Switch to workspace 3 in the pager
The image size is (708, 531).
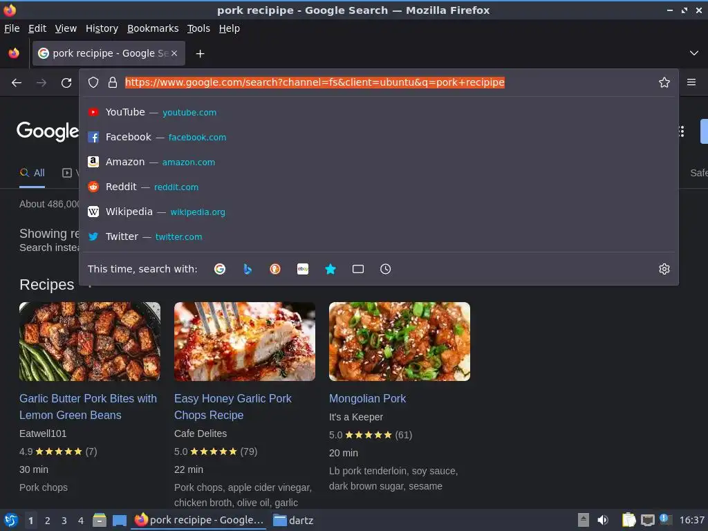click(x=64, y=521)
